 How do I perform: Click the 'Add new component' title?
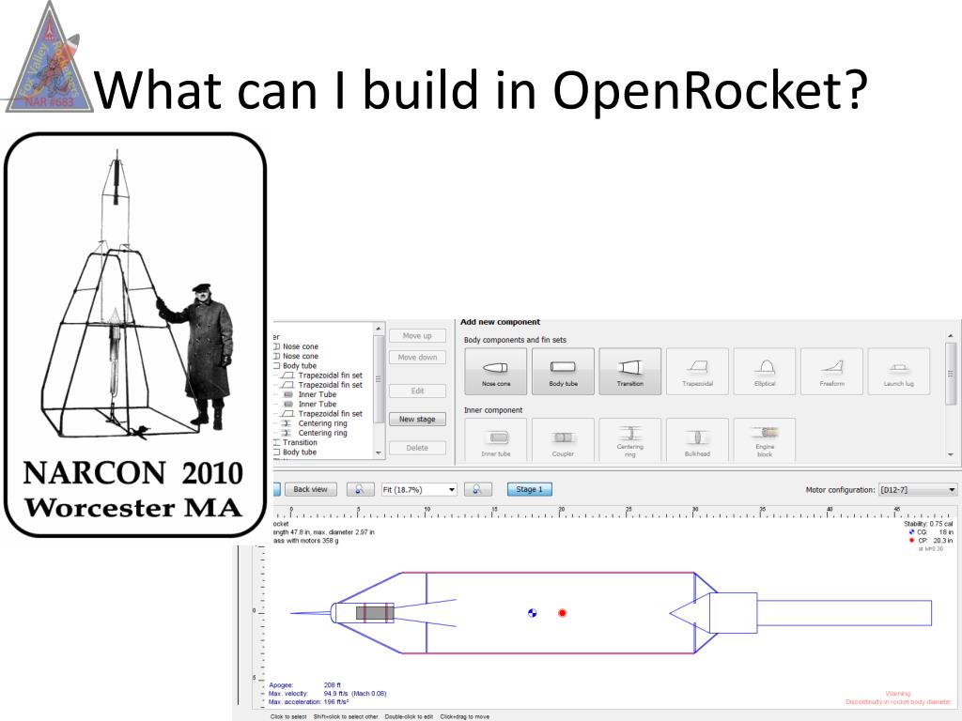point(500,322)
